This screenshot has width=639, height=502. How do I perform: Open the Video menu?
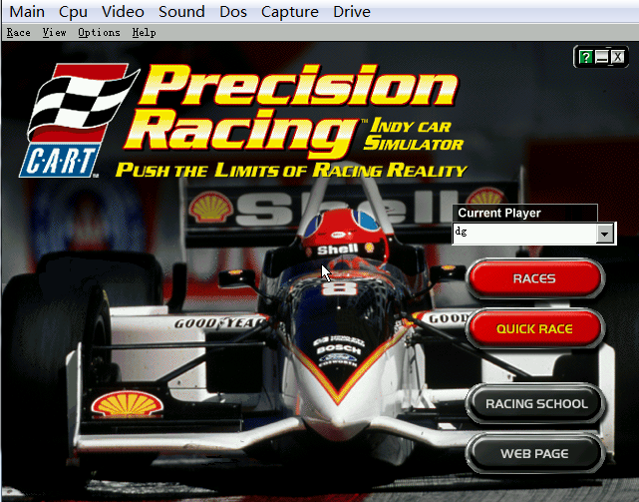coord(123,12)
